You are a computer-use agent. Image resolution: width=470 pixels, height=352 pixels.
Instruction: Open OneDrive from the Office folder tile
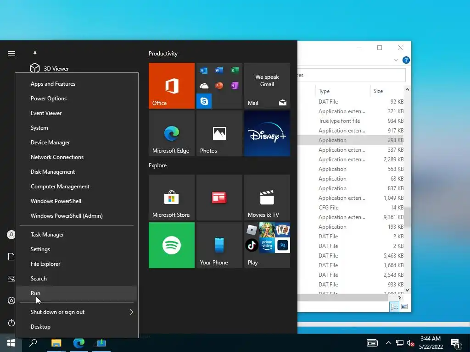(x=204, y=86)
